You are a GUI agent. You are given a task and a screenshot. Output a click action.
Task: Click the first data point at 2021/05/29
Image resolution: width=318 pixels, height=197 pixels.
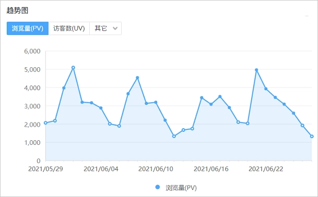(45, 122)
